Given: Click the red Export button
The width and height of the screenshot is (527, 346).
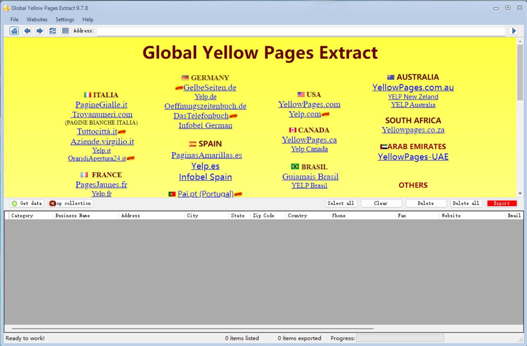Looking at the screenshot, I should point(502,203).
